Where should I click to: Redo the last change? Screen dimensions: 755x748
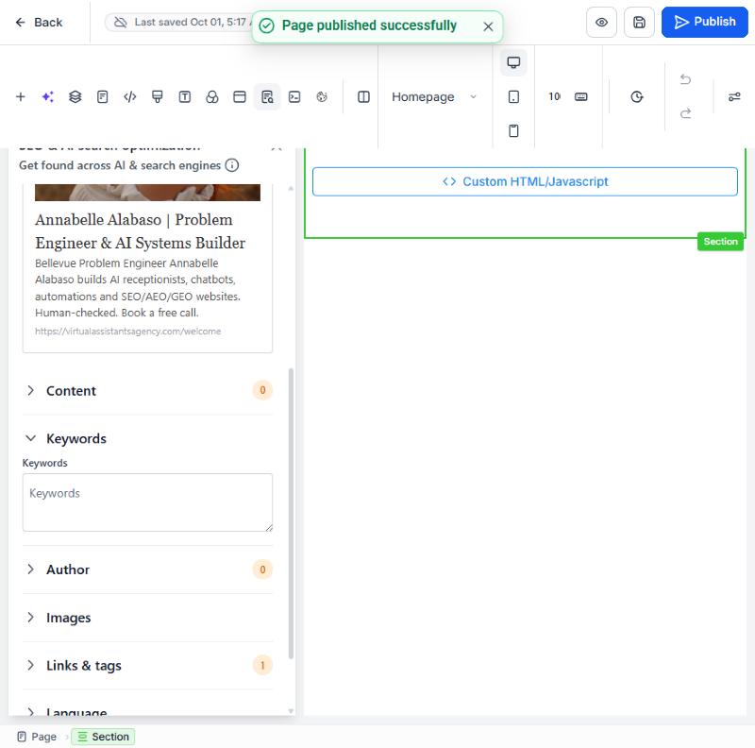pos(686,113)
